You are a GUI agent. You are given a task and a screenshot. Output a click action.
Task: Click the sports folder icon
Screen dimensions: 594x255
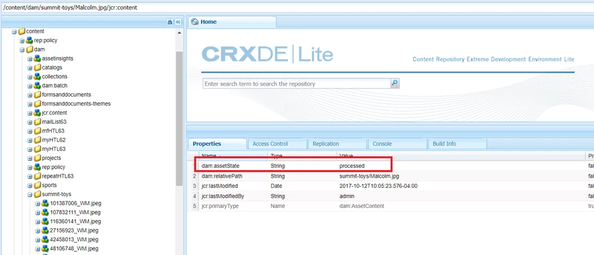[x=37, y=185]
